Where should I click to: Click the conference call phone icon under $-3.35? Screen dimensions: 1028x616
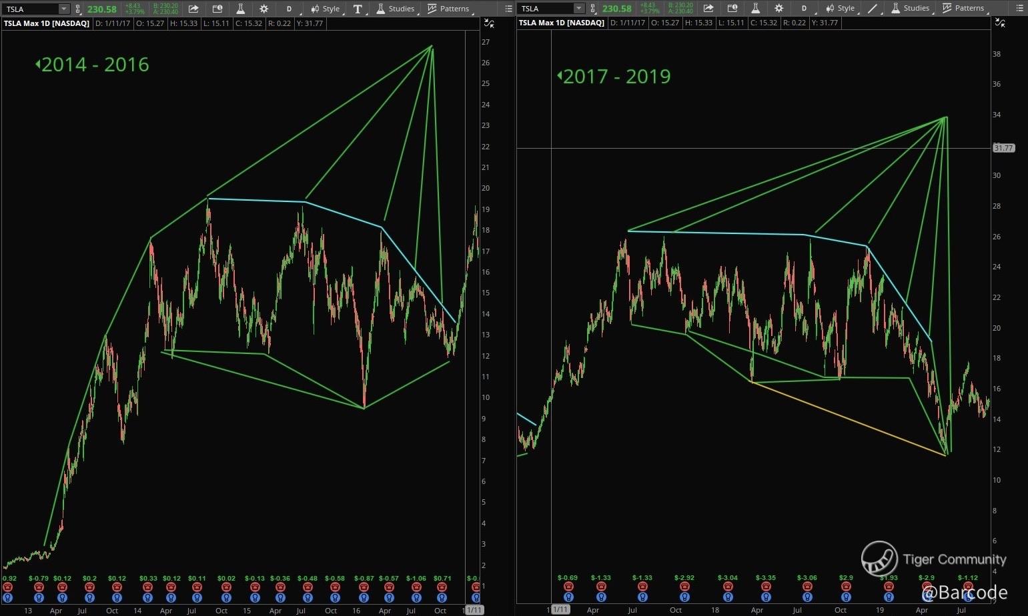765,587
